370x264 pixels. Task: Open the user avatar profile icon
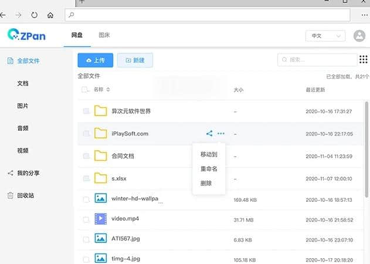tap(360, 36)
